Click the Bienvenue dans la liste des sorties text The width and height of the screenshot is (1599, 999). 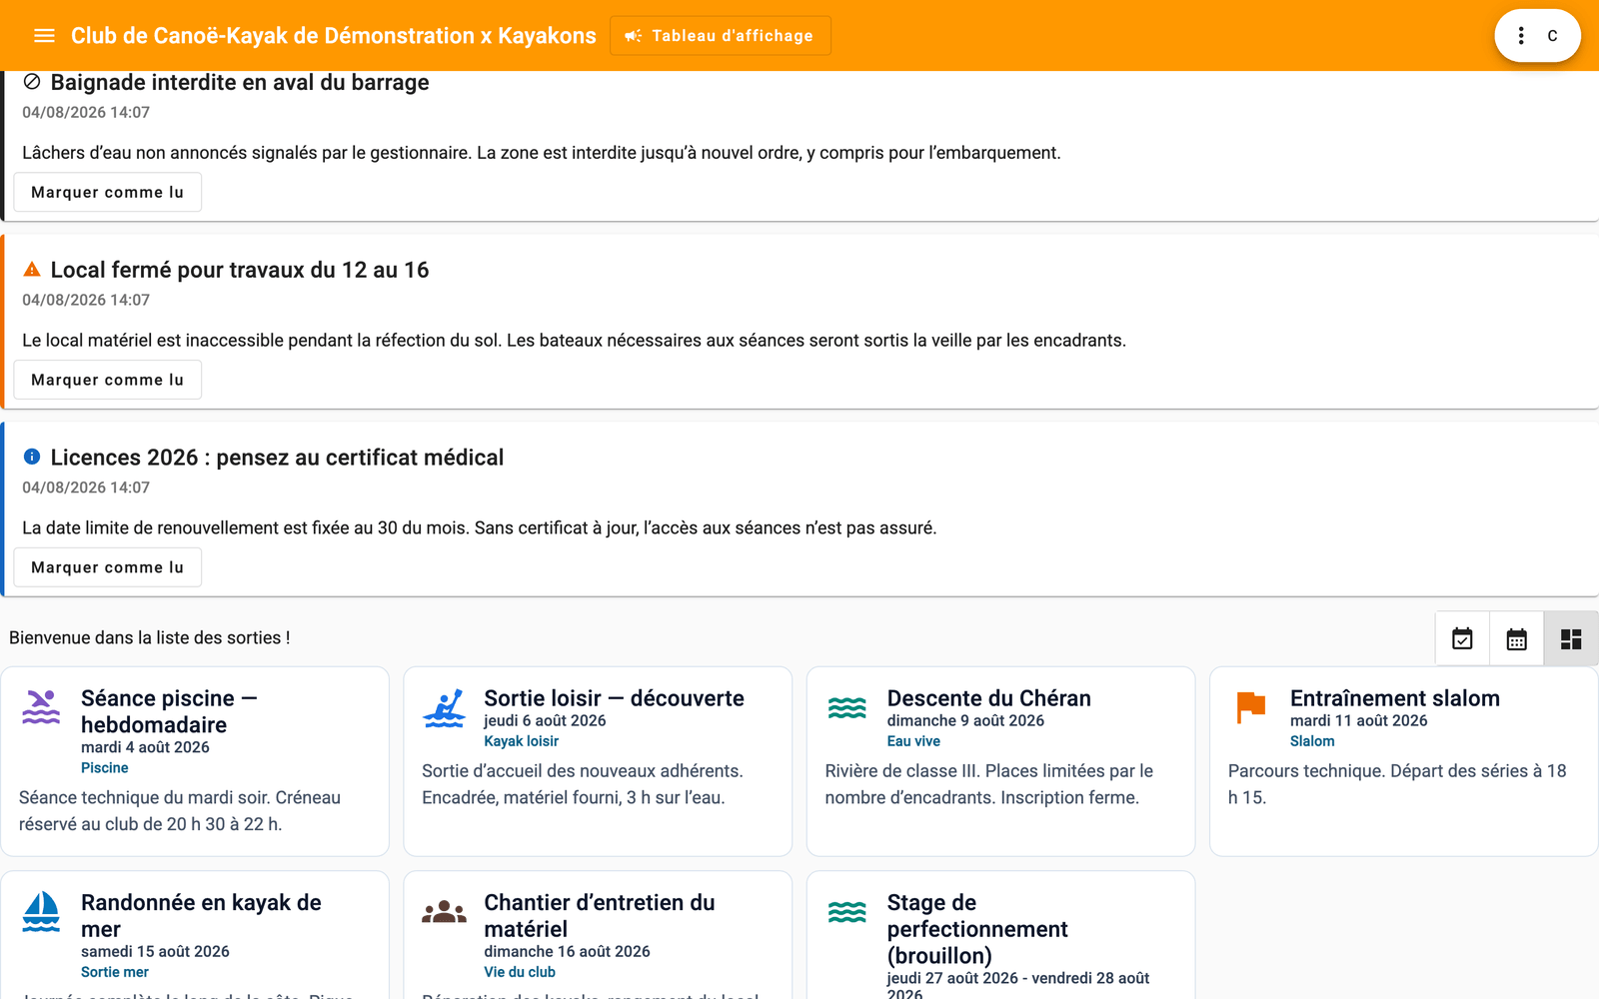point(150,637)
